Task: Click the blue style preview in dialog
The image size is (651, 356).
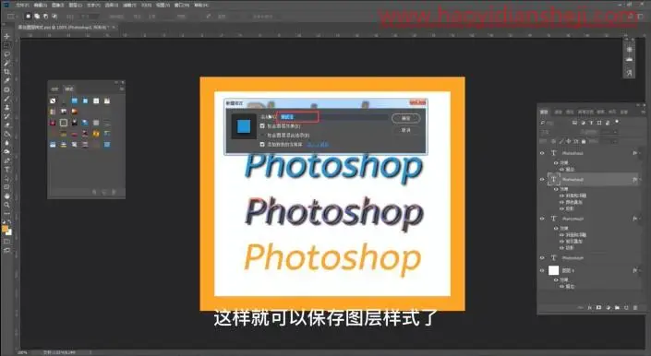Action: [x=244, y=126]
